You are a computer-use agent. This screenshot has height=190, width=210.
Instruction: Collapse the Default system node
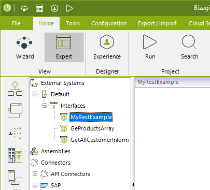click(35, 94)
